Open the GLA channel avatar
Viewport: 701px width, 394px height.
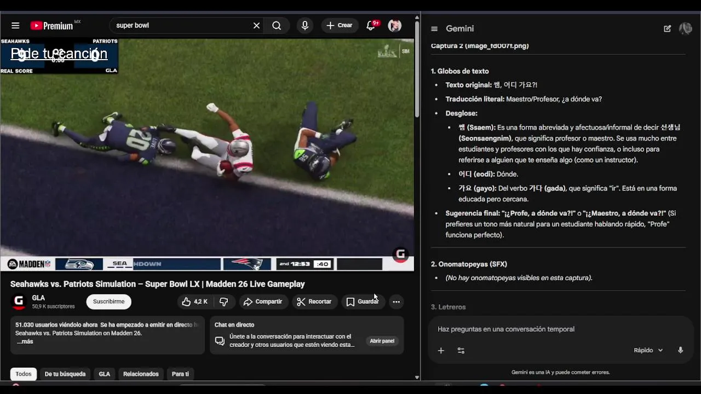pyautogui.click(x=19, y=302)
